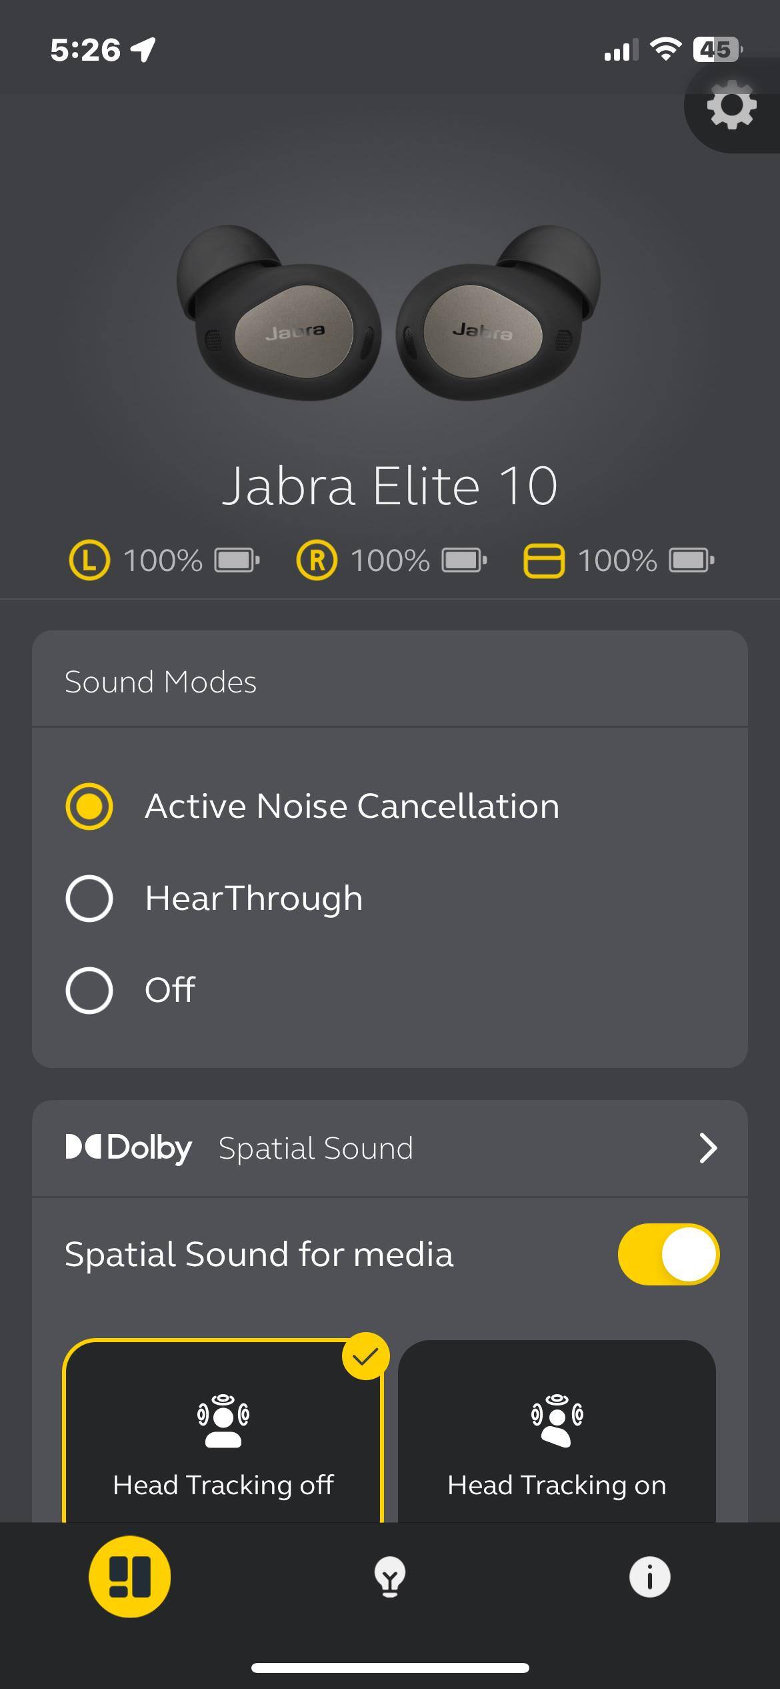The image size is (780, 1689).
Task: Tap the left earbud battery icon
Action: (x=237, y=560)
